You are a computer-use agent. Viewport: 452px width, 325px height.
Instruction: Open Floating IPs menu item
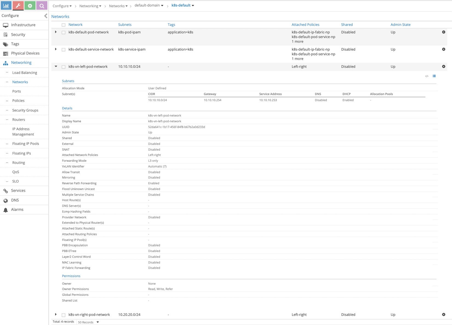[21, 153]
